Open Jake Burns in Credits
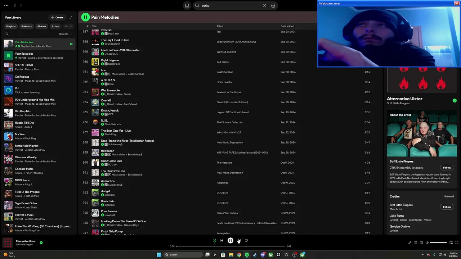The width and height of the screenshot is (461, 259). (397, 216)
